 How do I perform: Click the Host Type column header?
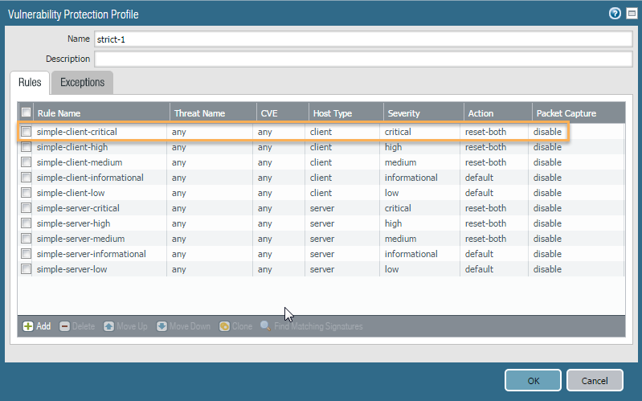pyautogui.click(x=333, y=113)
